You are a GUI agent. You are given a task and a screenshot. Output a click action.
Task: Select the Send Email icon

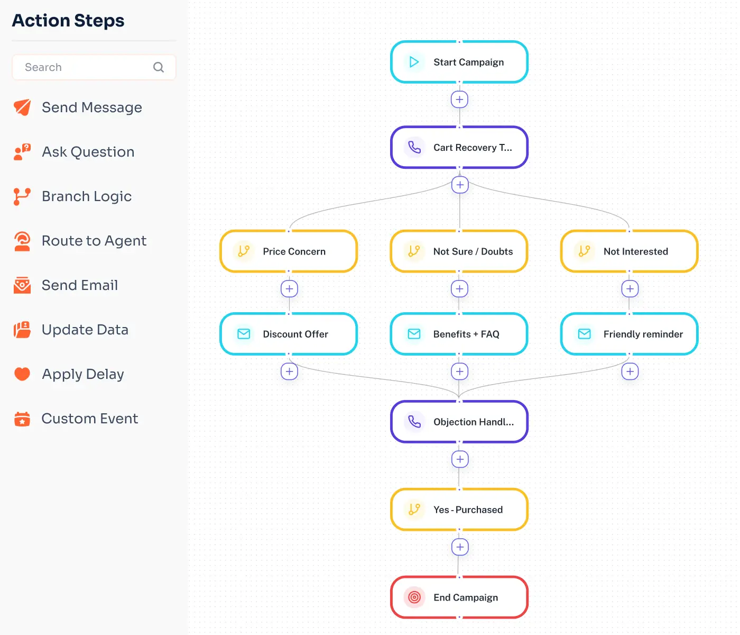(22, 285)
